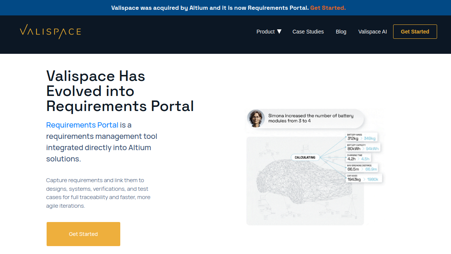
Task: Click the outlined Get Started button in header
Action: pyautogui.click(x=415, y=32)
